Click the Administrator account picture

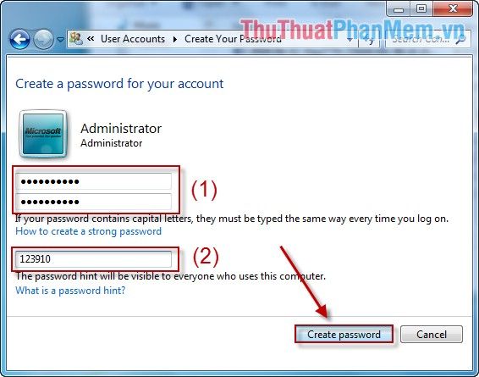[x=43, y=134]
